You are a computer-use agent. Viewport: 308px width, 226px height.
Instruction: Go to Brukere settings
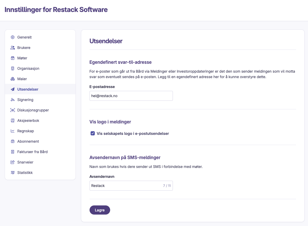click(40, 48)
